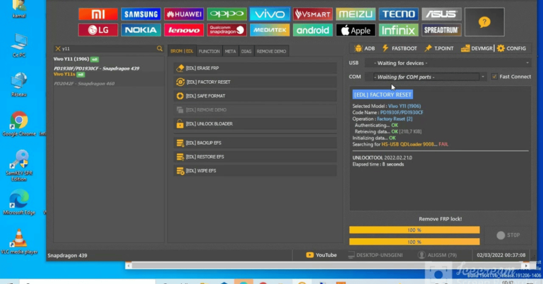Screen dimensions: 543x284
Task: Select the Asus brand logo
Action: [x=442, y=14]
